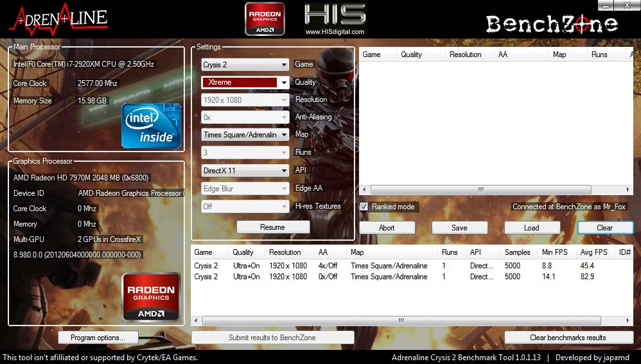This screenshot has width=641, height=364.
Task: Click the right scroll arrow of upper results list
Action: (628, 189)
